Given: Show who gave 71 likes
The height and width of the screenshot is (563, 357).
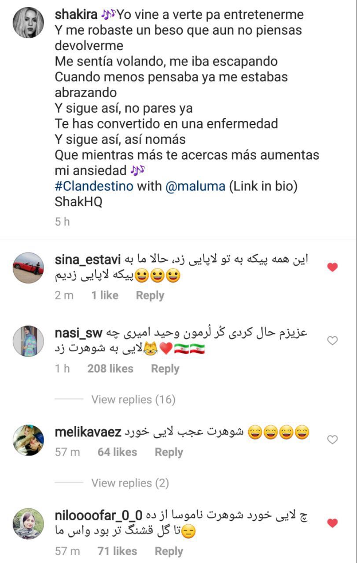Looking at the screenshot, I should pos(117,551).
